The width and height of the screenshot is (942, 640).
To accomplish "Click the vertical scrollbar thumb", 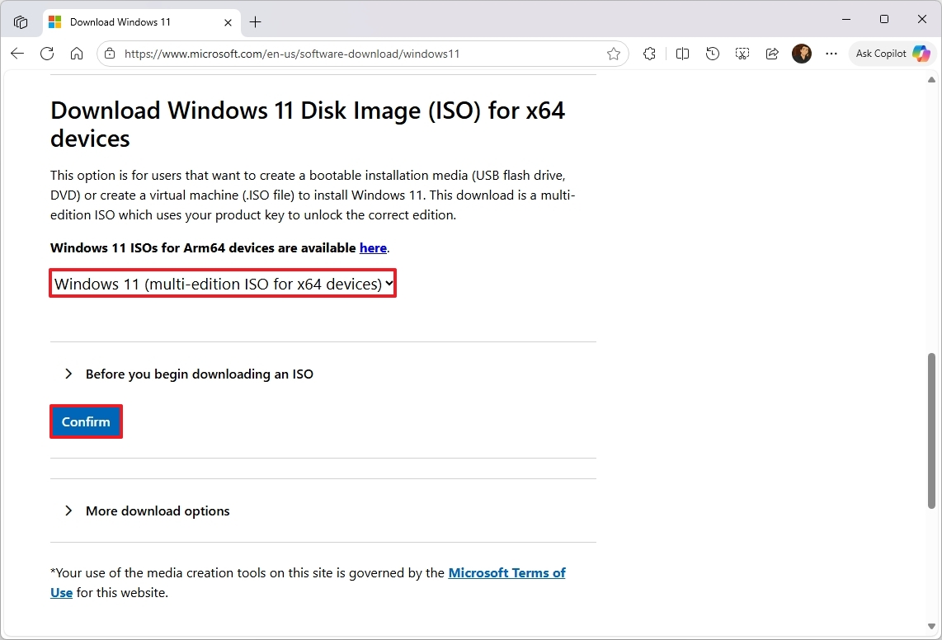I will pos(931,431).
